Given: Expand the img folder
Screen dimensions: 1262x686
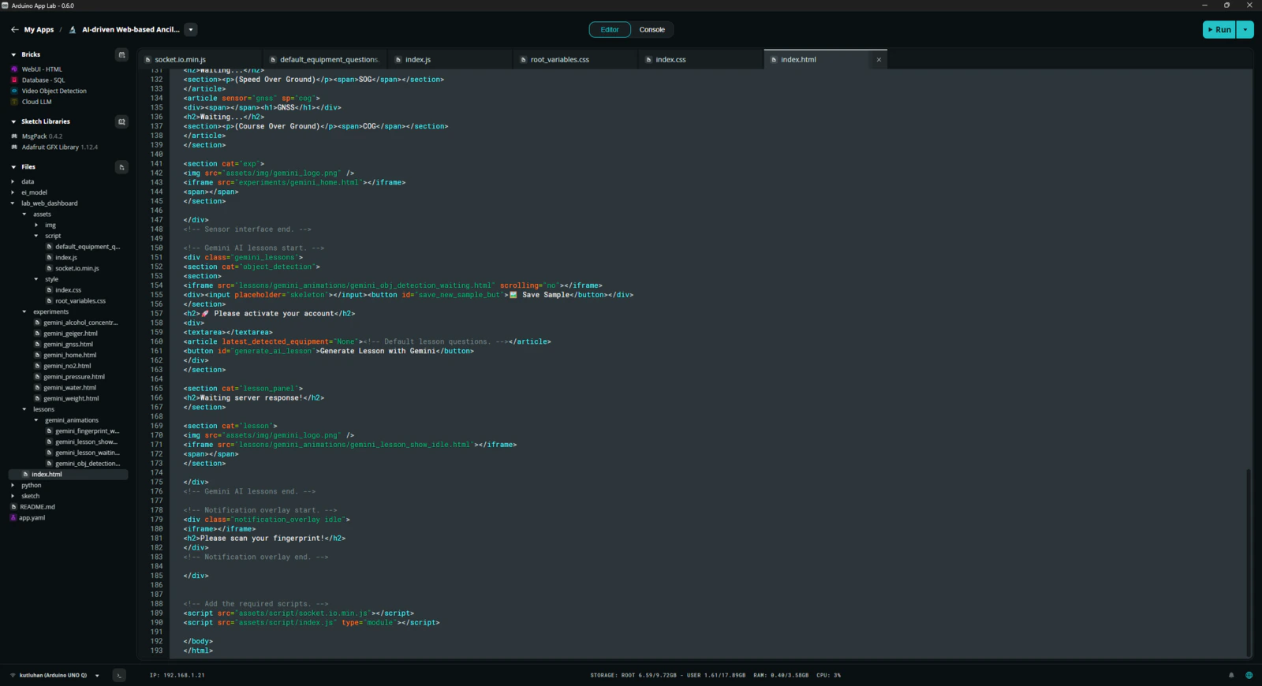Looking at the screenshot, I should tap(36, 226).
